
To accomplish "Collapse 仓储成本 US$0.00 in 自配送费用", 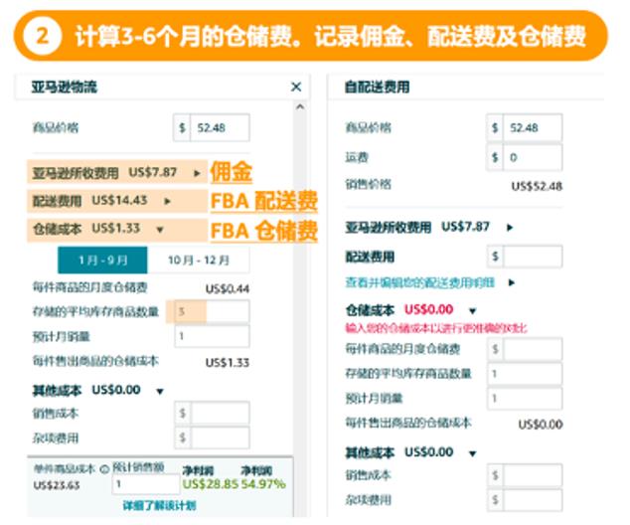I will coord(472,310).
